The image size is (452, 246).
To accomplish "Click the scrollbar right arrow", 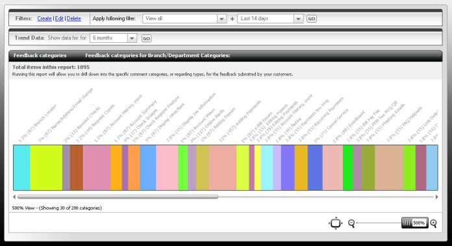I will point(436,197).
